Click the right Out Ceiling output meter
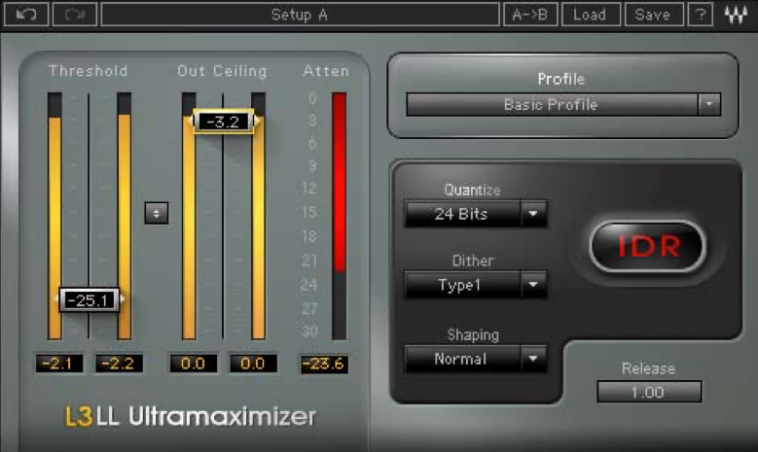The height and width of the screenshot is (452, 758). pos(258,216)
